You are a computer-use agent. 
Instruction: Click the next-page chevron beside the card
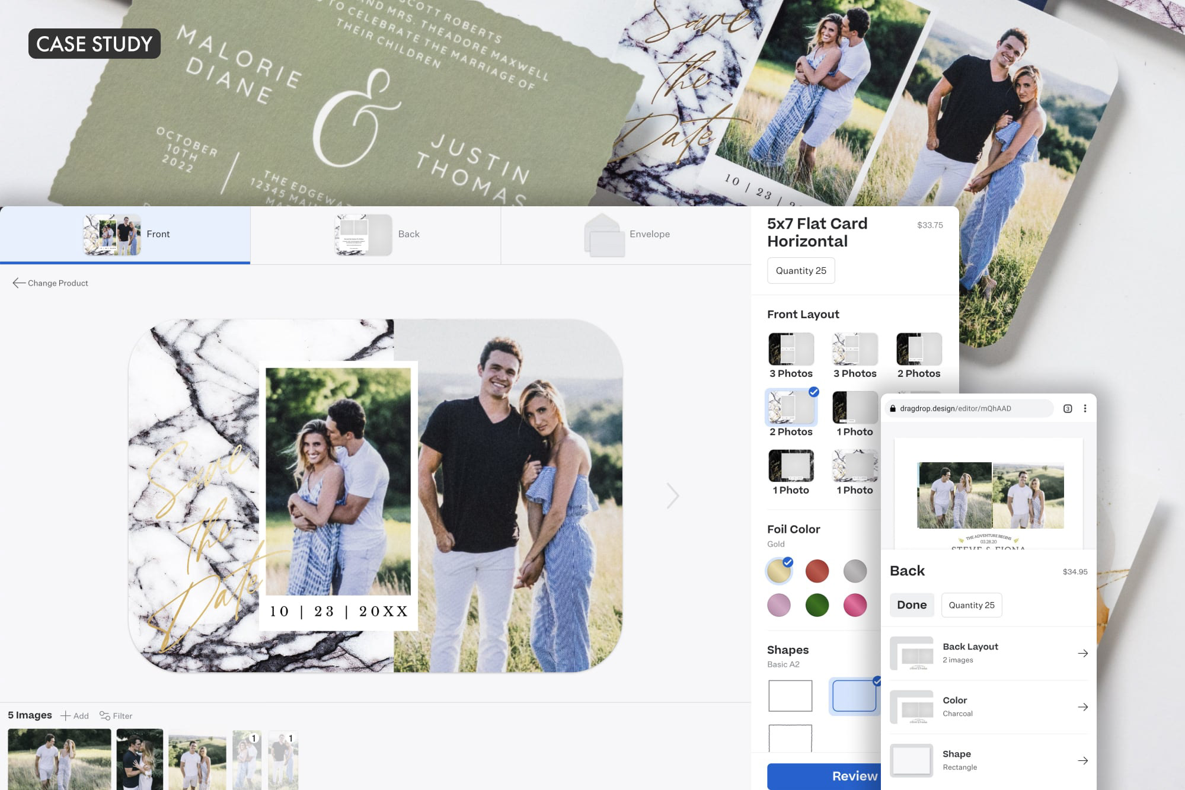pos(672,496)
